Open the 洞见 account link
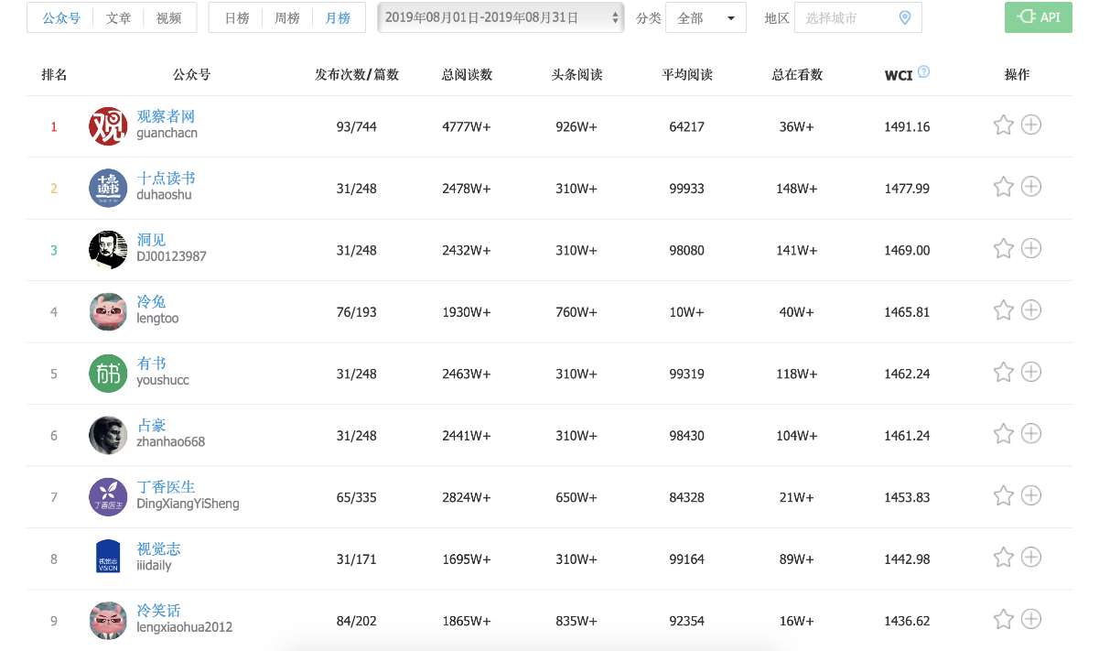Screen dimensions: 1099x651 (151, 240)
